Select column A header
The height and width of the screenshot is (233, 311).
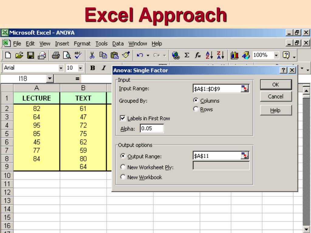tap(36, 88)
